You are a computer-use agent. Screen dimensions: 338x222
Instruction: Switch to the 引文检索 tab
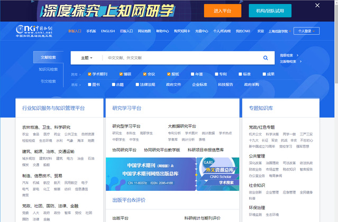point(48,81)
